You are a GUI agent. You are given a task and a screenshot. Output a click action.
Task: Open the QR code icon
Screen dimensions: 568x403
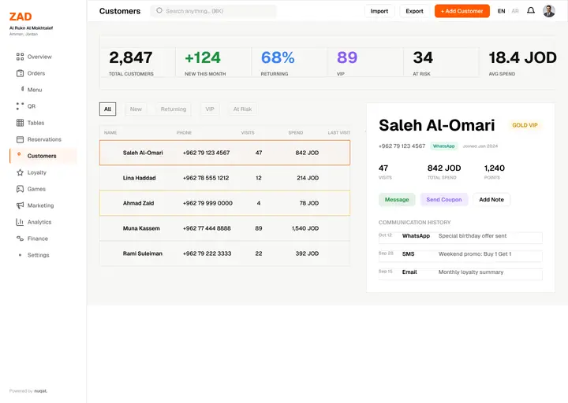[x=20, y=106]
